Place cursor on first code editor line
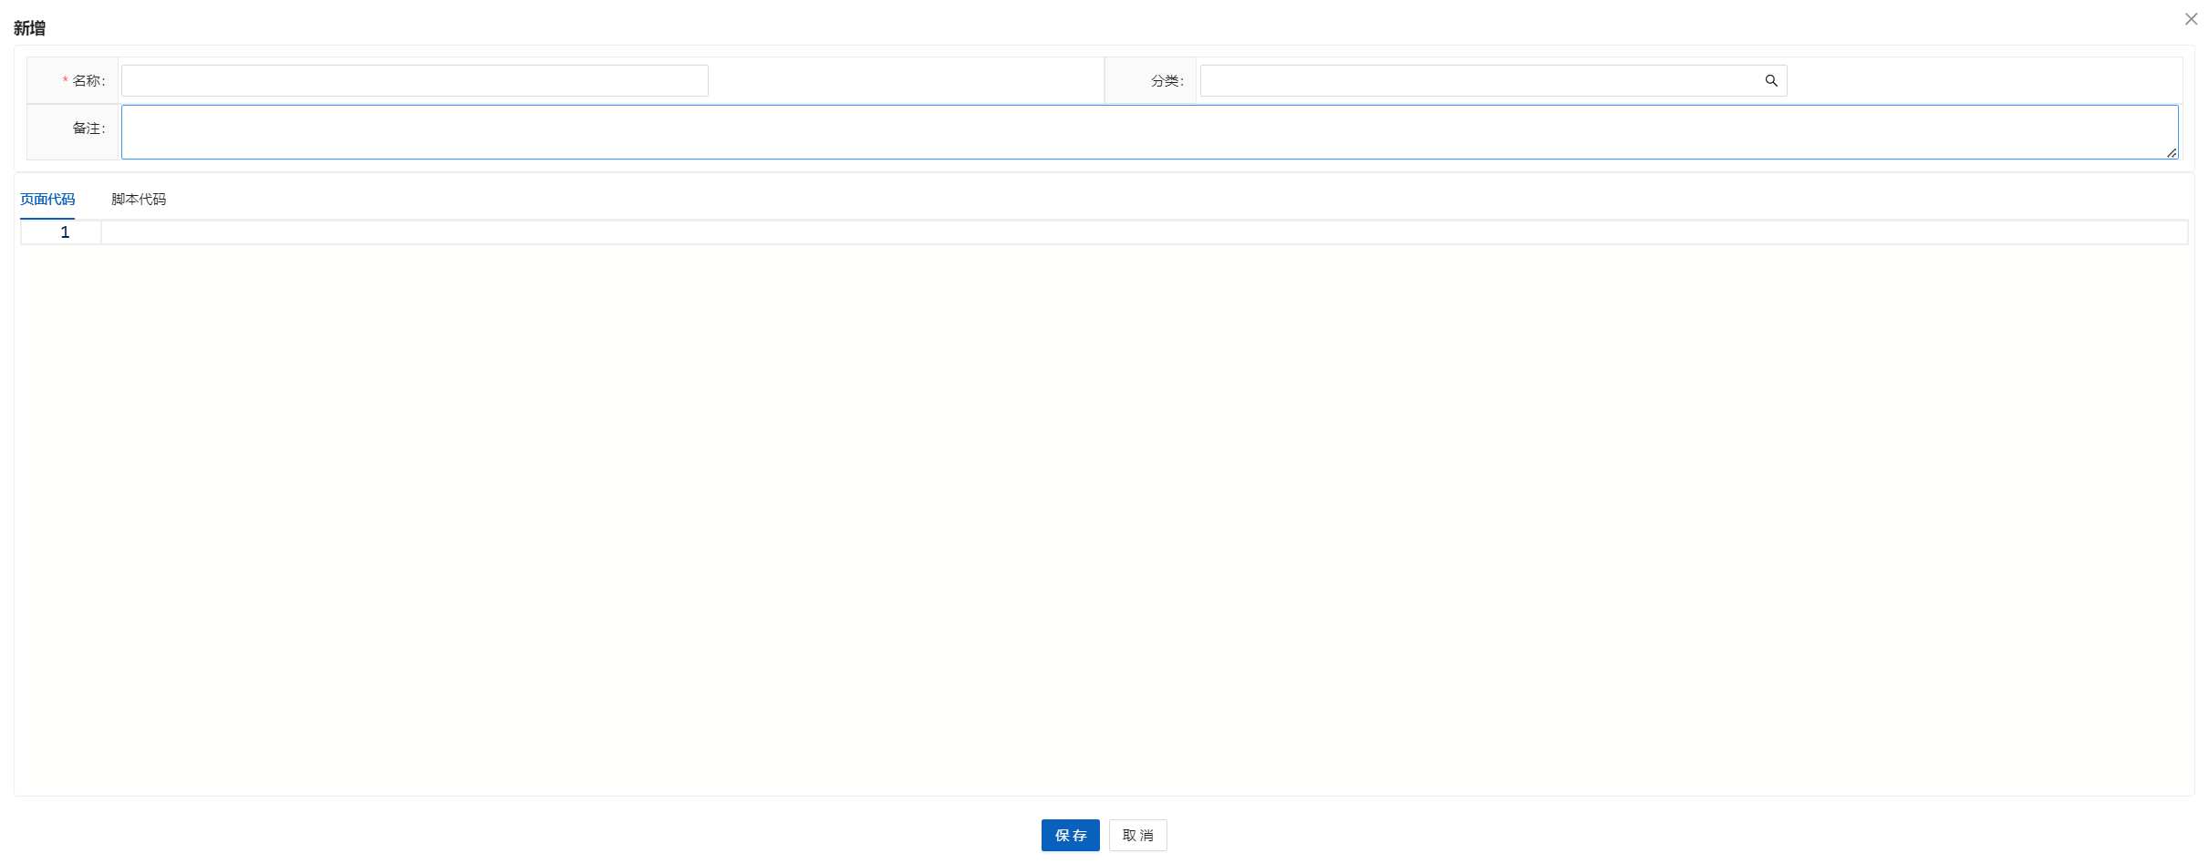The image size is (2209, 864). pos(1140,232)
